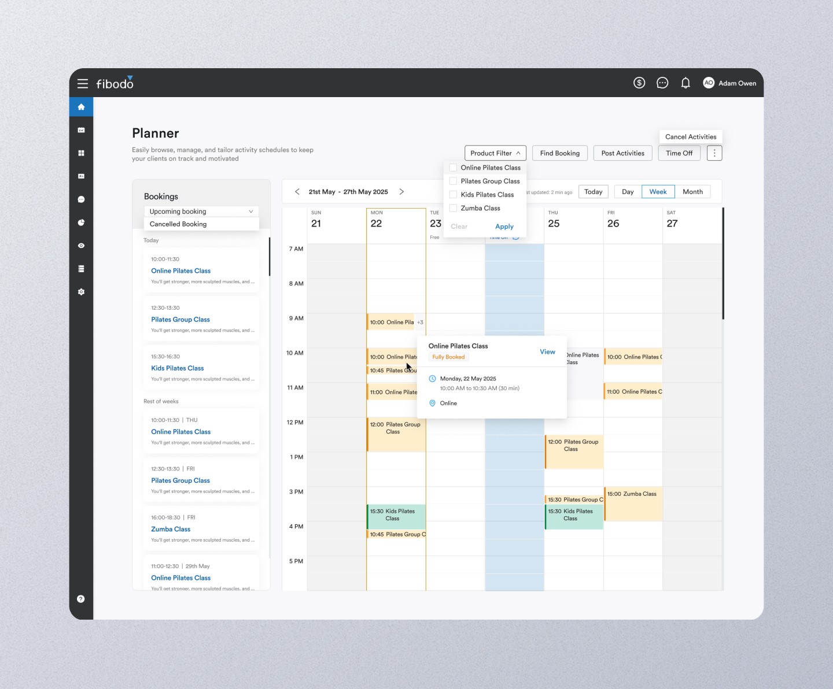The height and width of the screenshot is (689, 833).
Task: Open Thursday 12:00 Pilates Group Class event
Action: pos(574,452)
